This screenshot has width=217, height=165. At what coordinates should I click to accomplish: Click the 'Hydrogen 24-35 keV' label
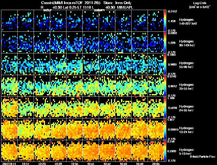(x=186, y=108)
